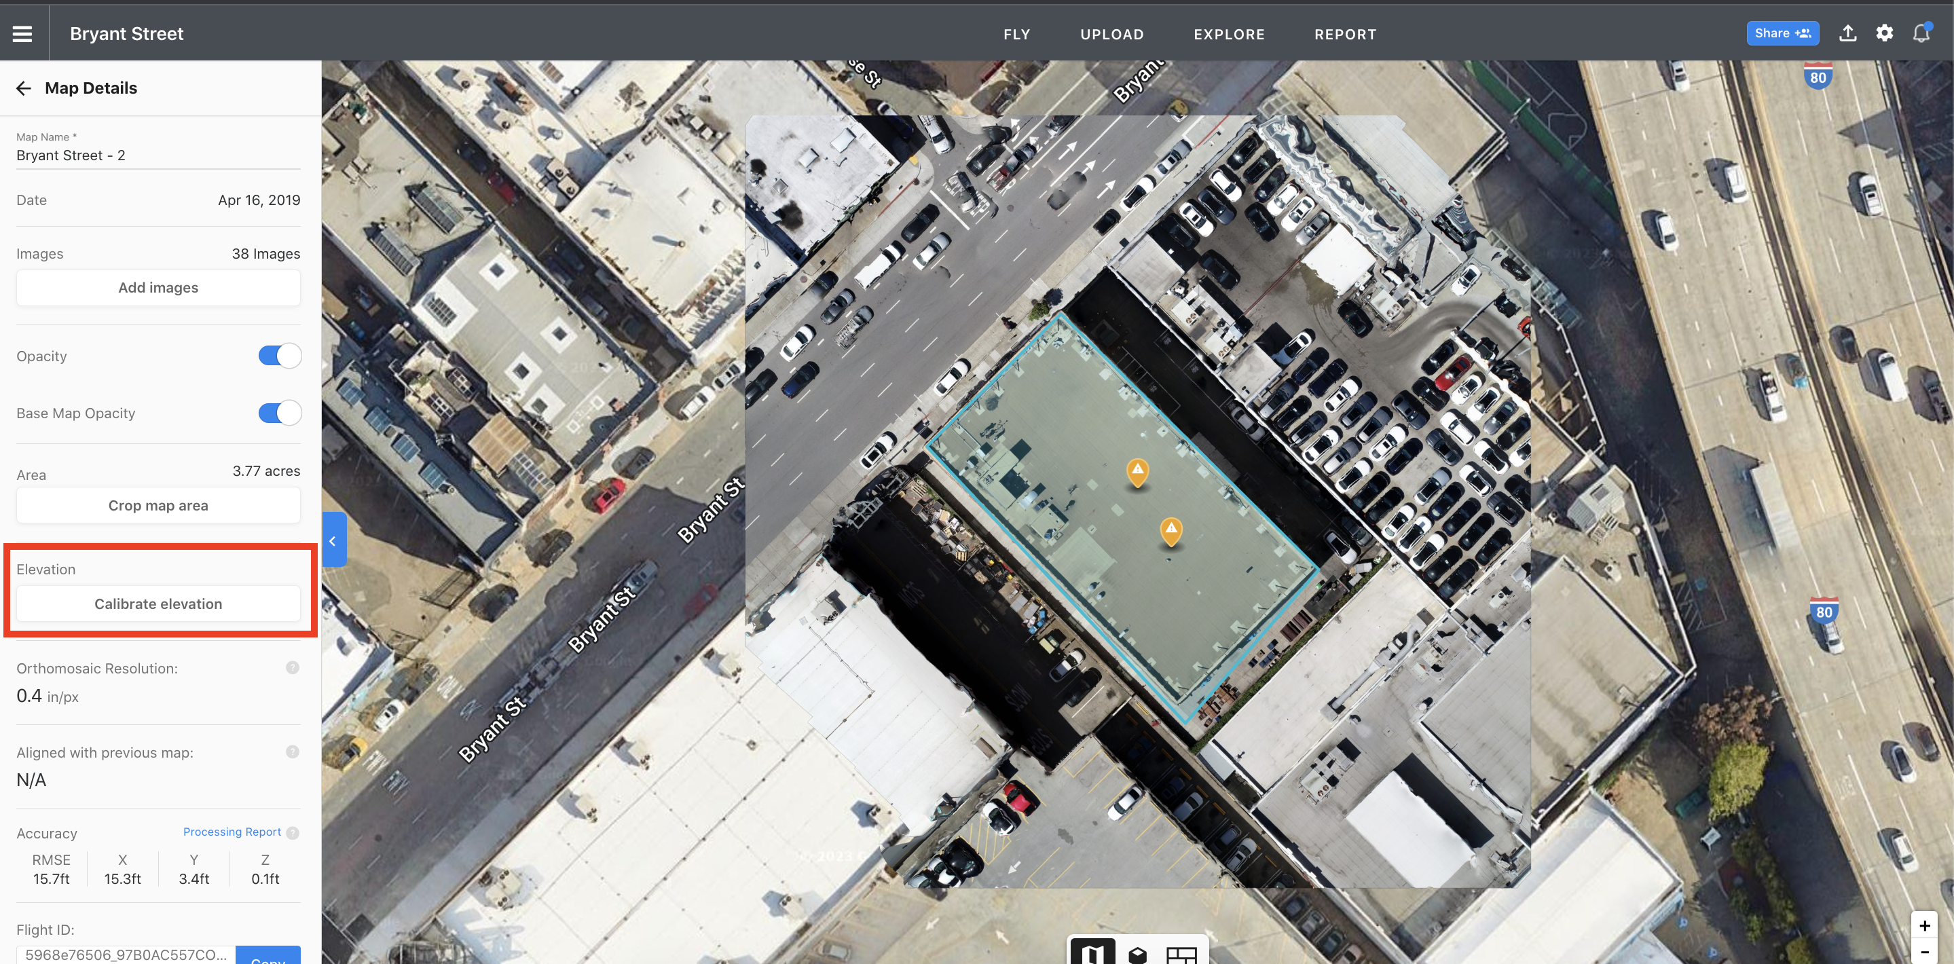Click Add images button
Image resolution: width=1954 pixels, height=964 pixels.
[158, 289]
